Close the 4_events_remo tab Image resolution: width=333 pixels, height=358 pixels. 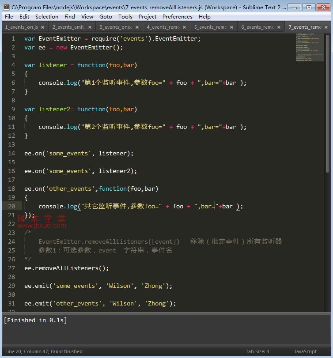coord(184,27)
